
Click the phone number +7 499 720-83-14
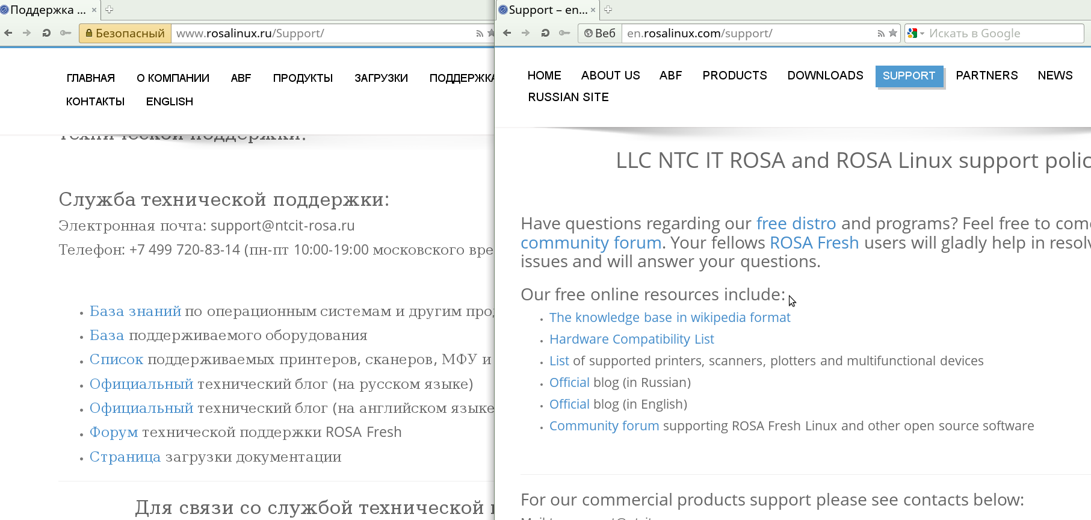coord(185,250)
